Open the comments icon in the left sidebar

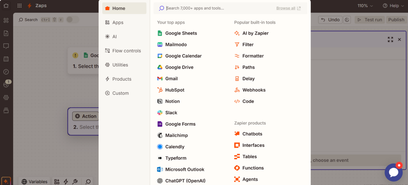coord(6,46)
